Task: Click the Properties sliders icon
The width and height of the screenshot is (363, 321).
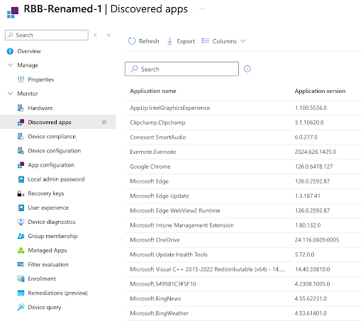Action: 21,79
